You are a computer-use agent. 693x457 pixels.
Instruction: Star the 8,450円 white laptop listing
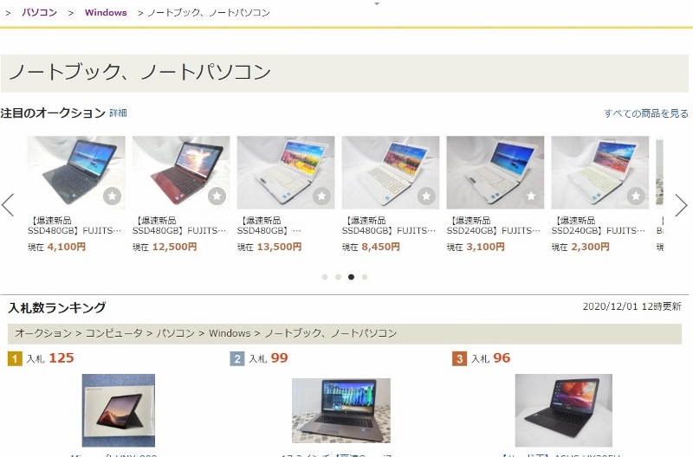click(426, 196)
